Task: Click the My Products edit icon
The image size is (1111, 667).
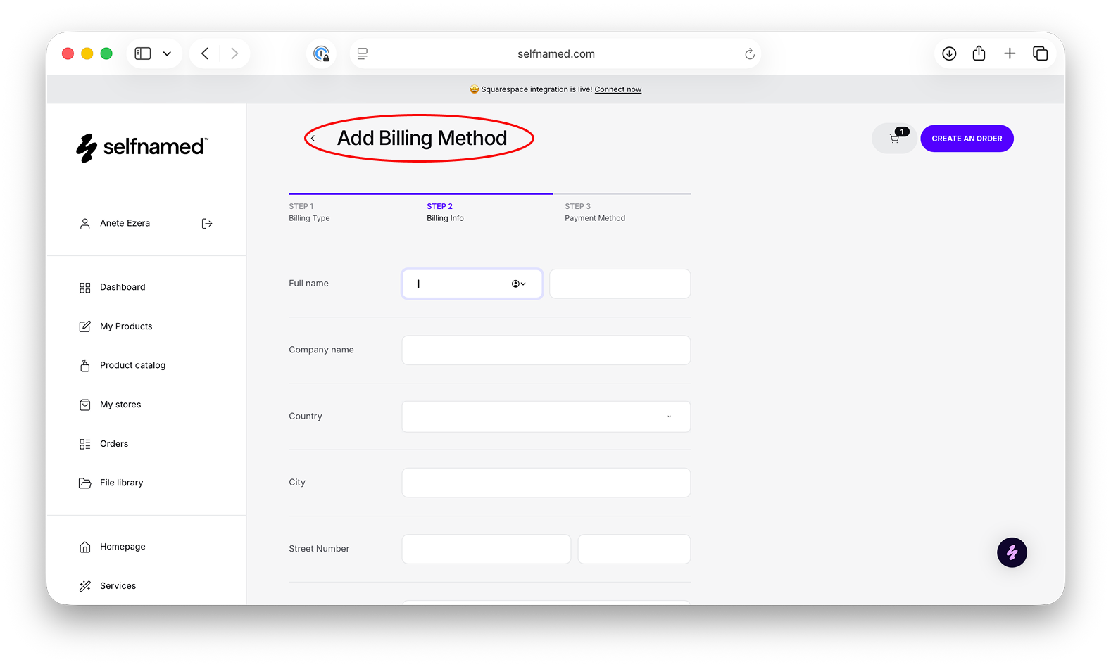Action: tap(85, 326)
